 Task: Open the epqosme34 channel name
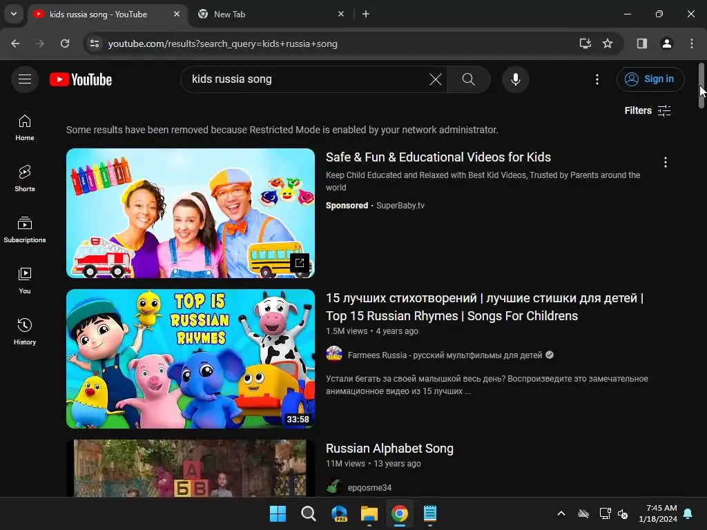click(x=369, y=488)
